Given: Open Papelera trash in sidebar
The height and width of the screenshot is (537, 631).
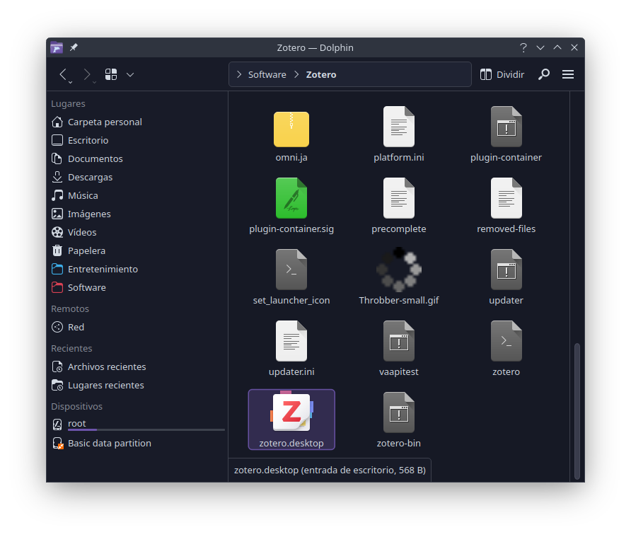Looking at the screenshot, I should pos(137,250).
